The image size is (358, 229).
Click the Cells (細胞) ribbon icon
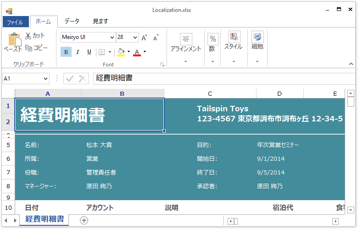tap(257, 38)
